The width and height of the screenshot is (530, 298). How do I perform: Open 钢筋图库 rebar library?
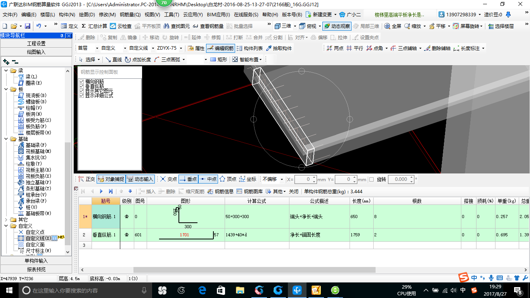pyautogui.click(x=249, y=191)
